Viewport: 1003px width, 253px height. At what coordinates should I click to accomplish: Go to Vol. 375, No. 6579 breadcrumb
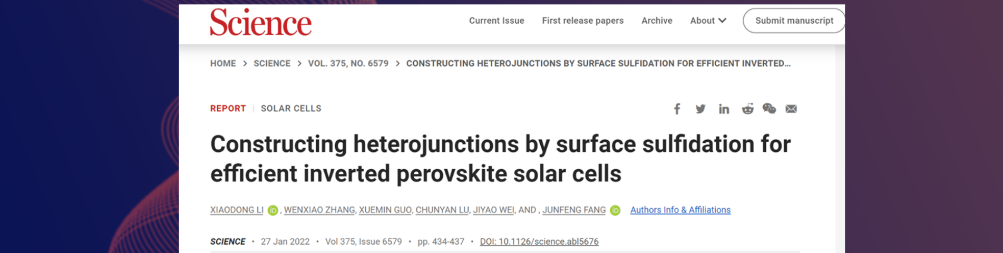348,63
